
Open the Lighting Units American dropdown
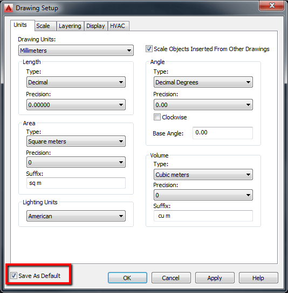76,216
